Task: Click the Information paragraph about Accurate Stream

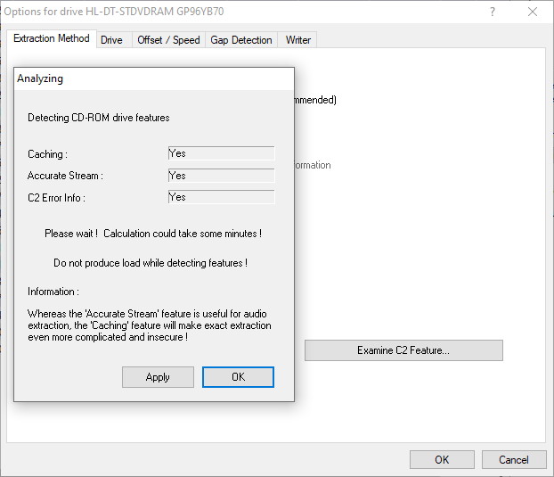Action: click(147, 325)
